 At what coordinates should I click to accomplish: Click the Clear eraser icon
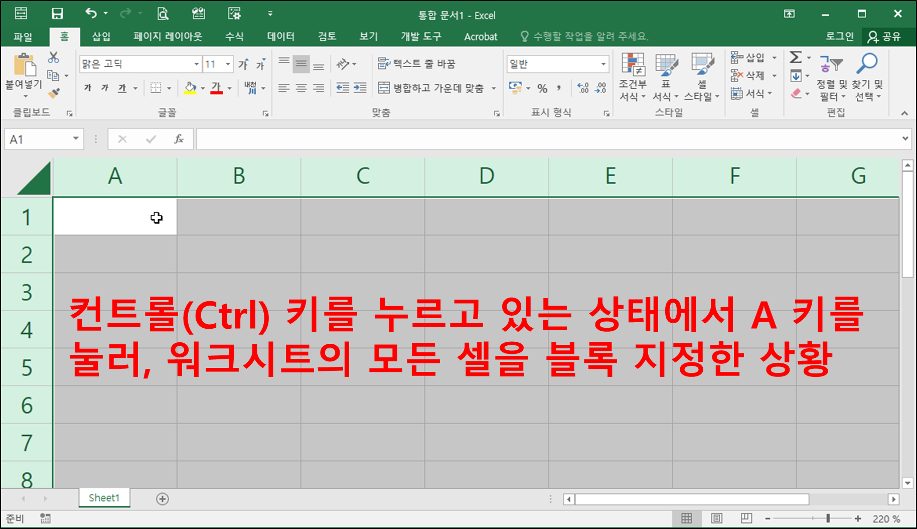[x=796, y=93]
